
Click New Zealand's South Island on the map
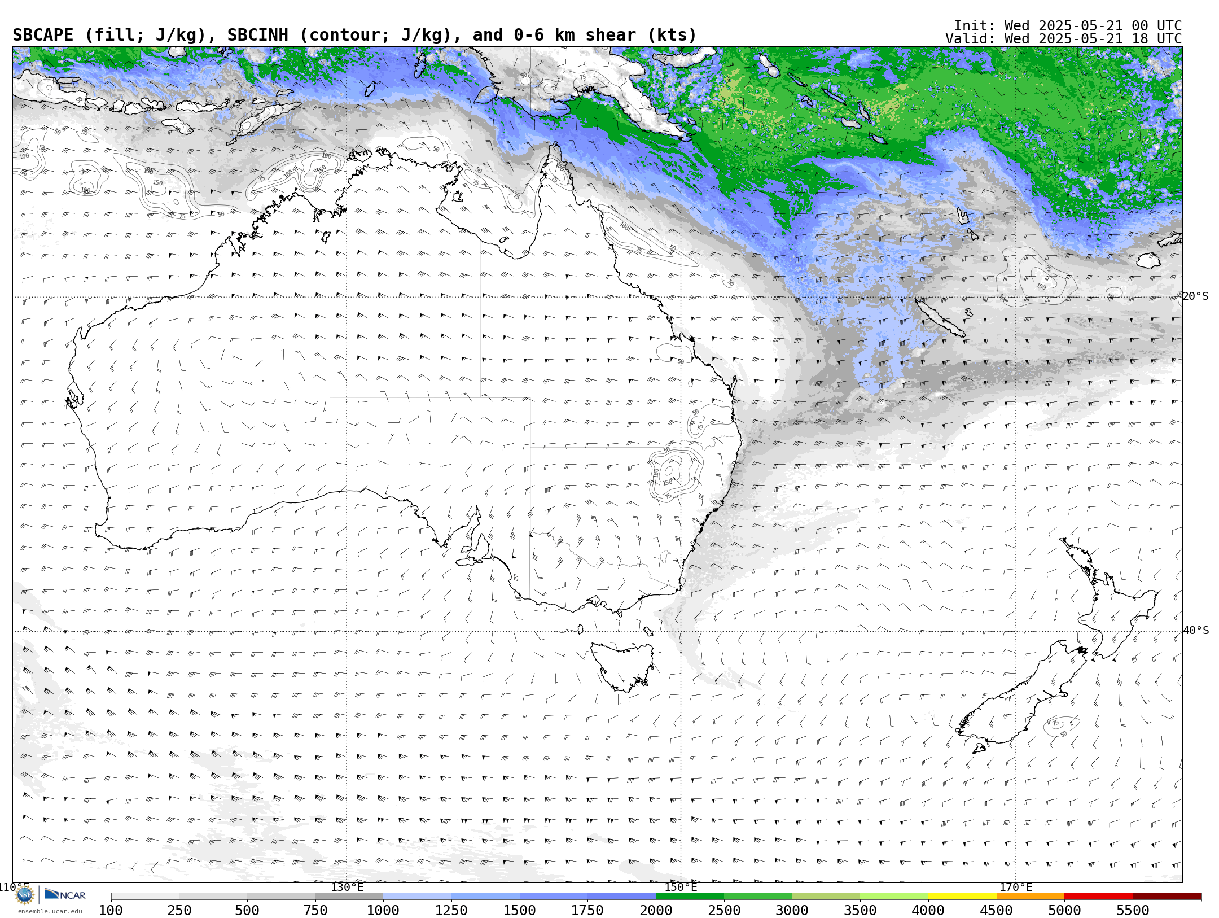coord(1021,697)
